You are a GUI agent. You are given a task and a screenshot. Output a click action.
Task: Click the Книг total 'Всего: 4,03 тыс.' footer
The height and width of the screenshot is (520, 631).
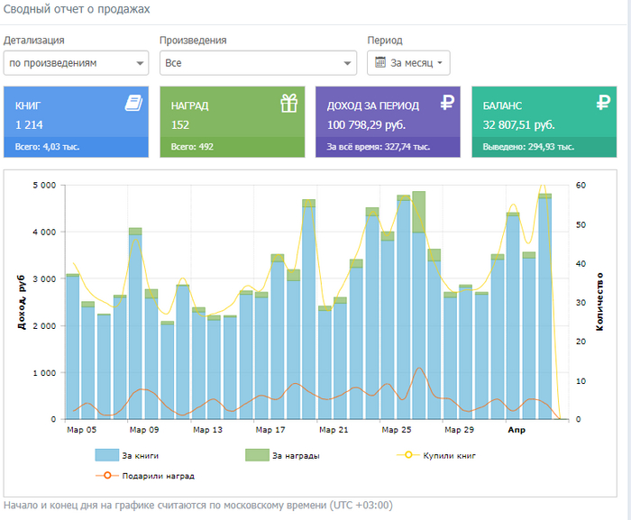(47, 146)
